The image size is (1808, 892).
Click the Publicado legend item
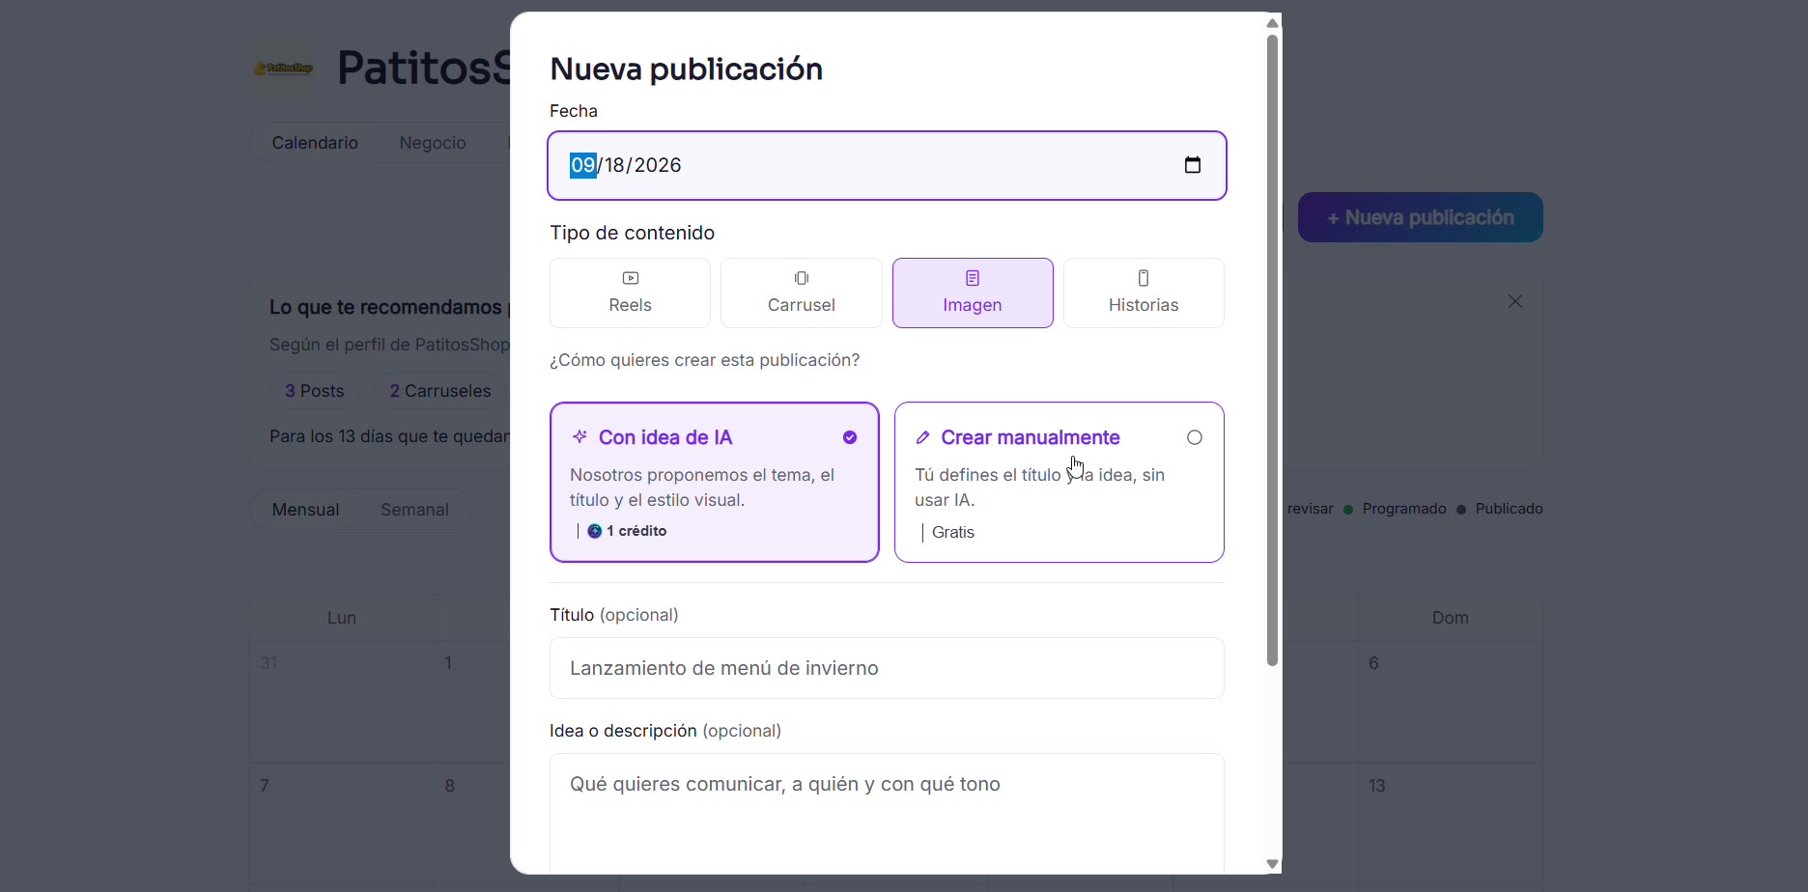click(1499, 509)
